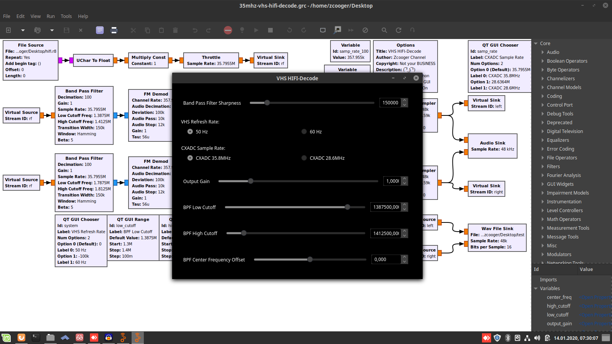Click the new flowgraph icon in the toolbar
The height and width of the screenshot is (344, 612).
(x=8, y=30)
